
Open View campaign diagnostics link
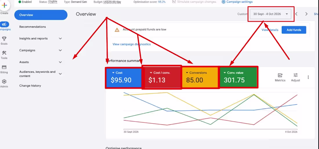coord(132,44)
